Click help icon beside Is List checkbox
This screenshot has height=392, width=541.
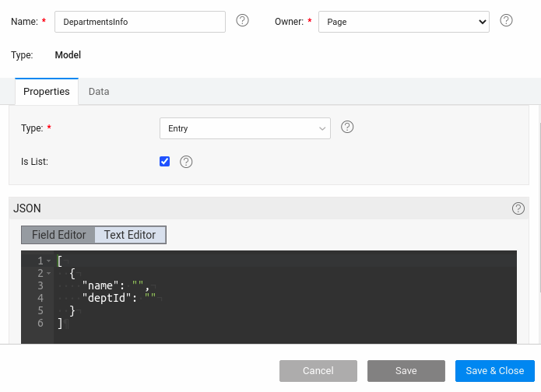click(186, 162)
